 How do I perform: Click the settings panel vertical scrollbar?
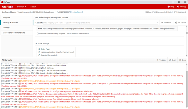187,33
